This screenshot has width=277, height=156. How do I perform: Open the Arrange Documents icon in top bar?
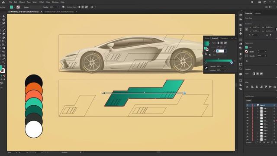point(260,2)
